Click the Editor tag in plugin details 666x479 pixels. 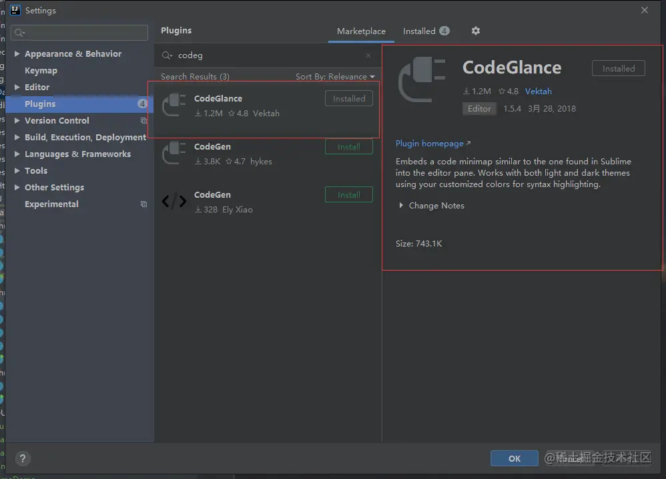[479, 109]
